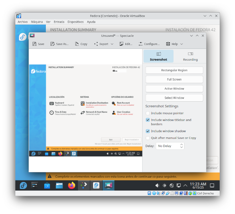Image resolution: width=235 pixels, height=214 pixels.
Task: Open the Fedora application launcher in taskbar
Action: pos(23,185)
